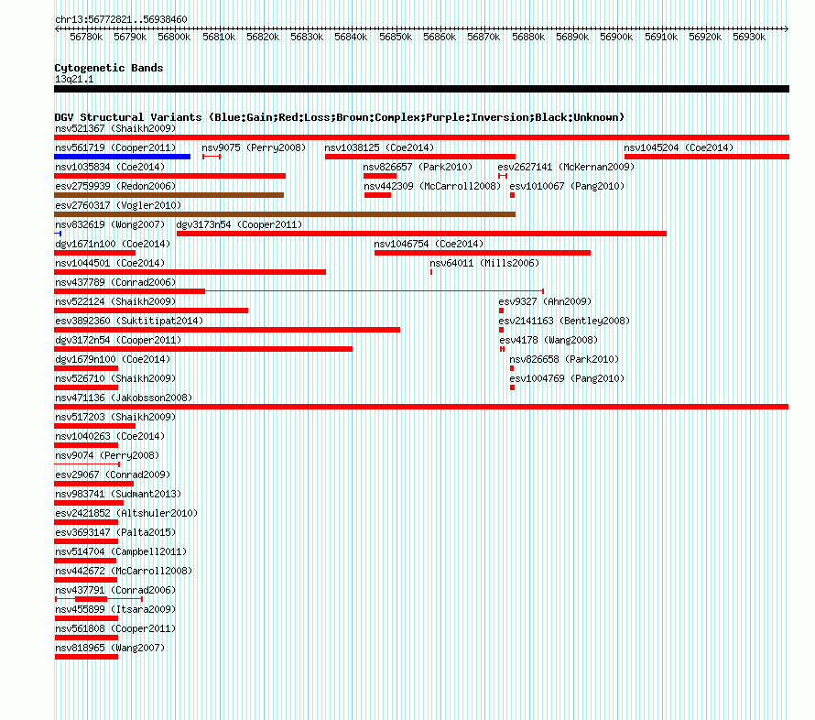Click the esv4178 (Wang2008) label

[549, 340]
